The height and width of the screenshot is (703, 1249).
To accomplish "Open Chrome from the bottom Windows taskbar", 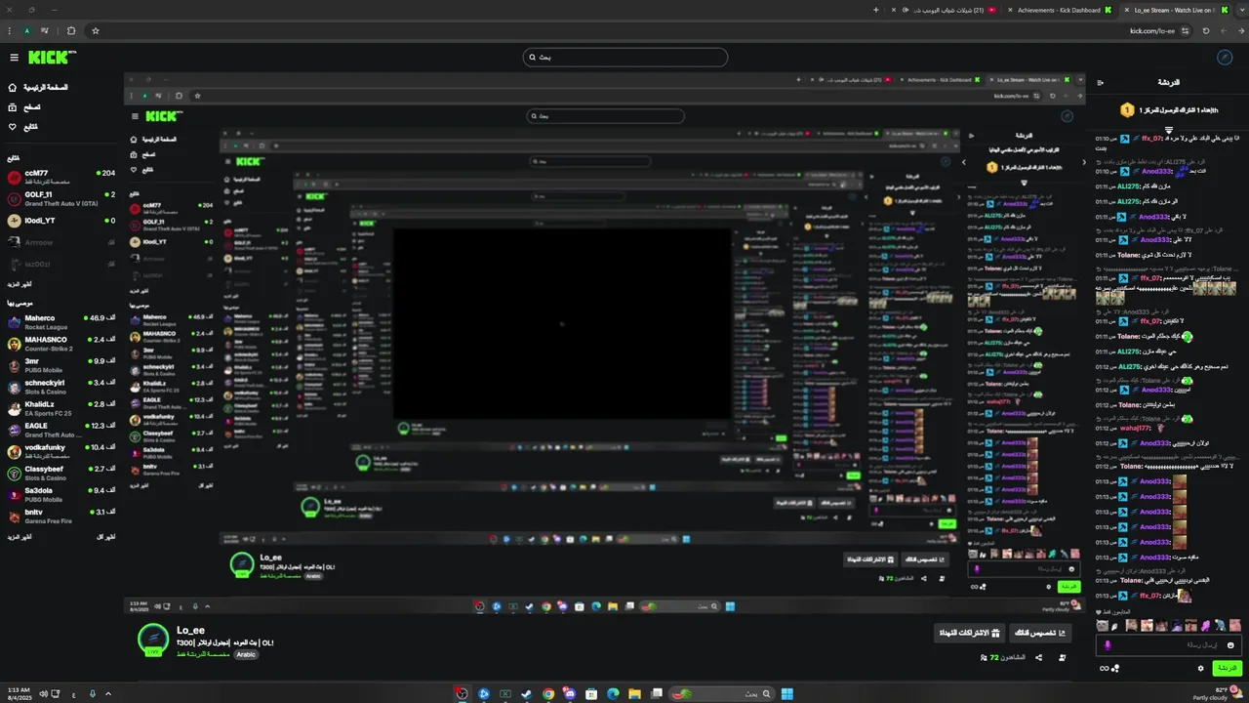I will click(x=548, y=694).
